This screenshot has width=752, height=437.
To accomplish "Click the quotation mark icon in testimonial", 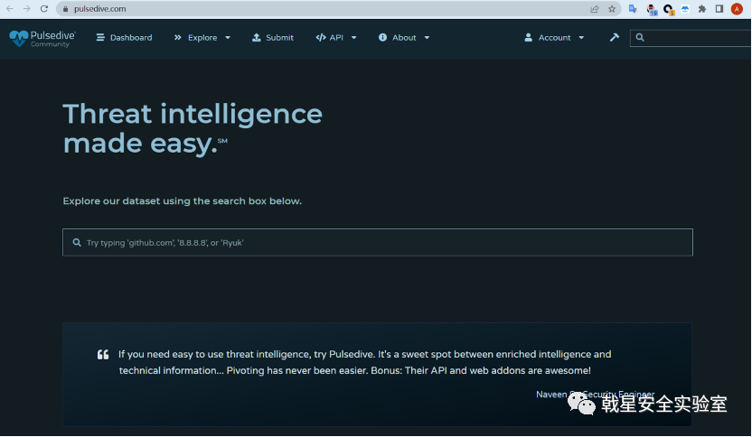I will (103, 355).
